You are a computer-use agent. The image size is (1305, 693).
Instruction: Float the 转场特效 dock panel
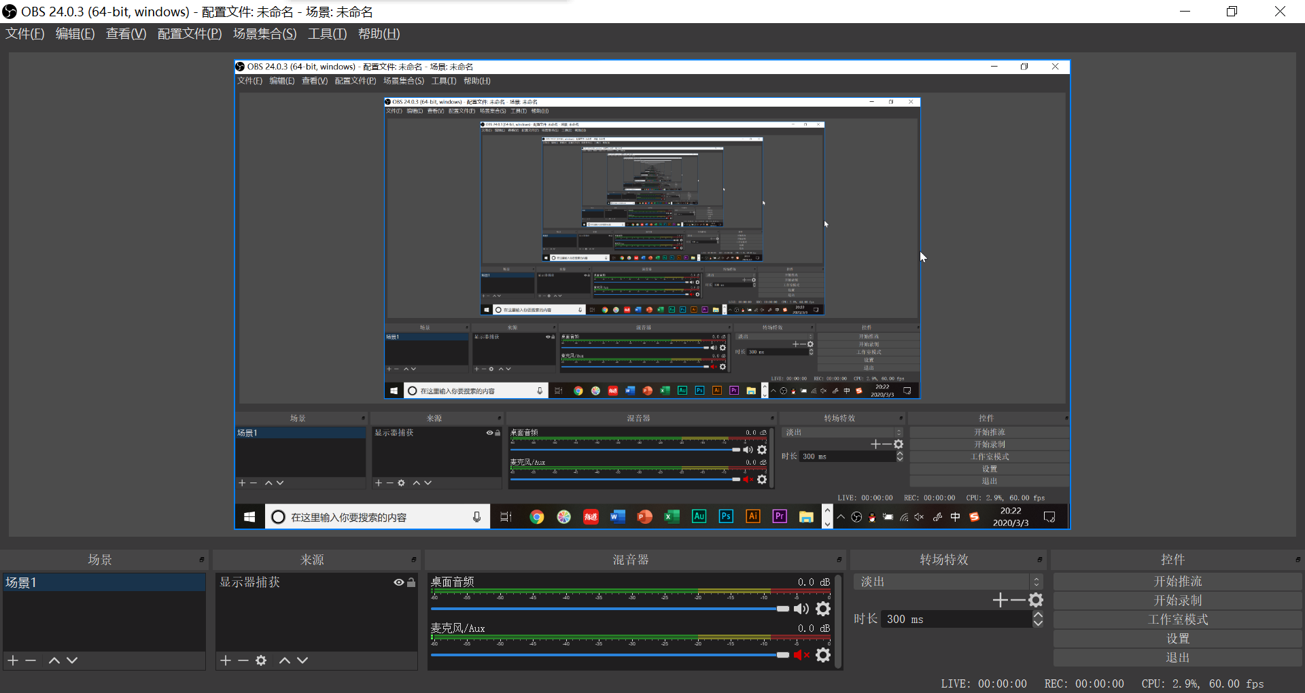[x=1040, y=560]
